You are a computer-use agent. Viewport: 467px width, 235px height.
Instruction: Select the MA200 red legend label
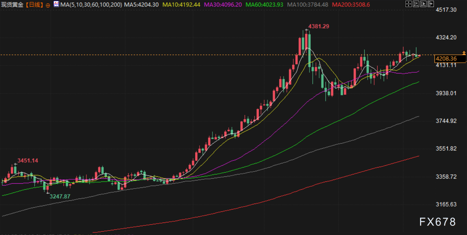(351, 5)
